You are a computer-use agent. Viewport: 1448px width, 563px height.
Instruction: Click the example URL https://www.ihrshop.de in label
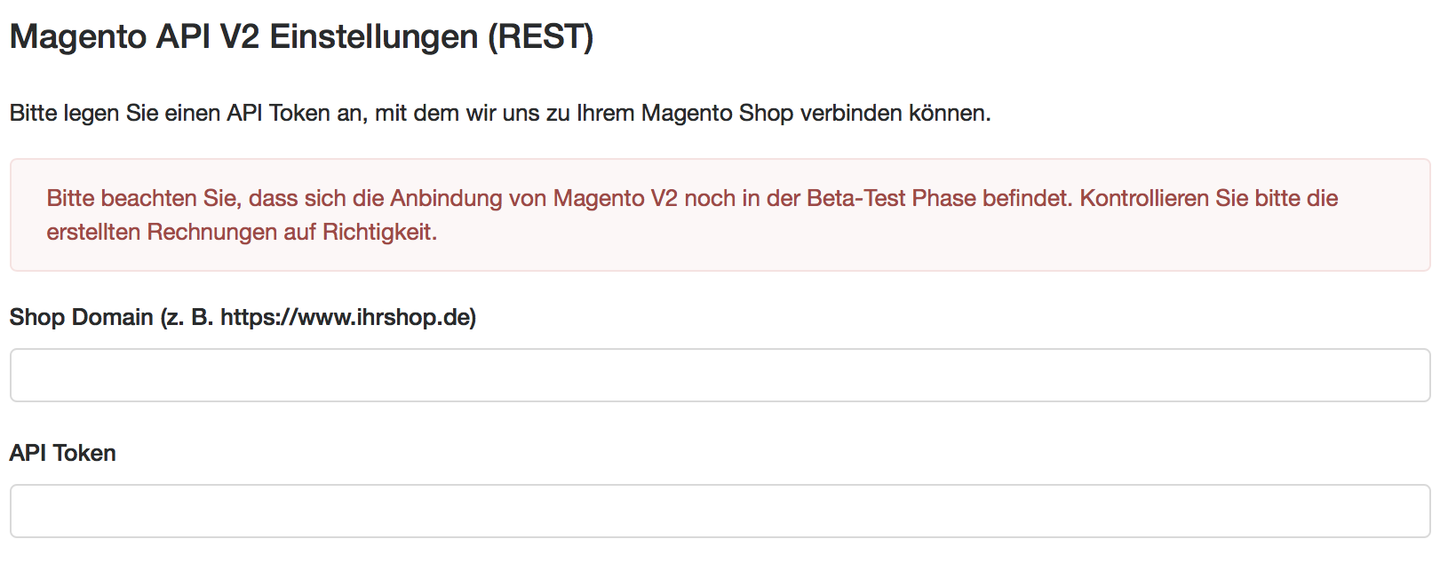click(x=346, y=317)
